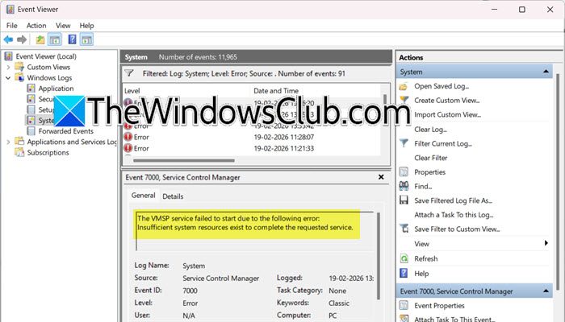Screen dimensions: 565x322
Task: Click the Help icon in Actions pane
Action: click(404, 273)
